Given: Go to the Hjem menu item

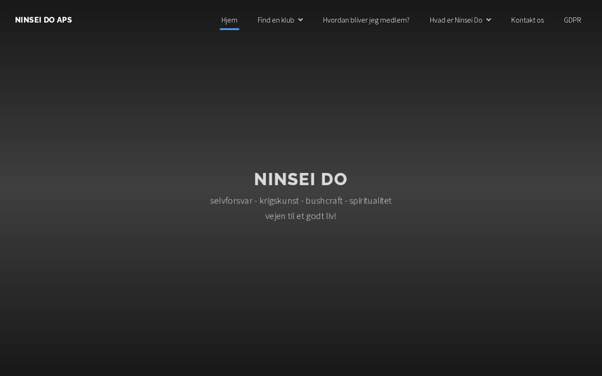Looking at the screenshot, I should coord(230,20).
